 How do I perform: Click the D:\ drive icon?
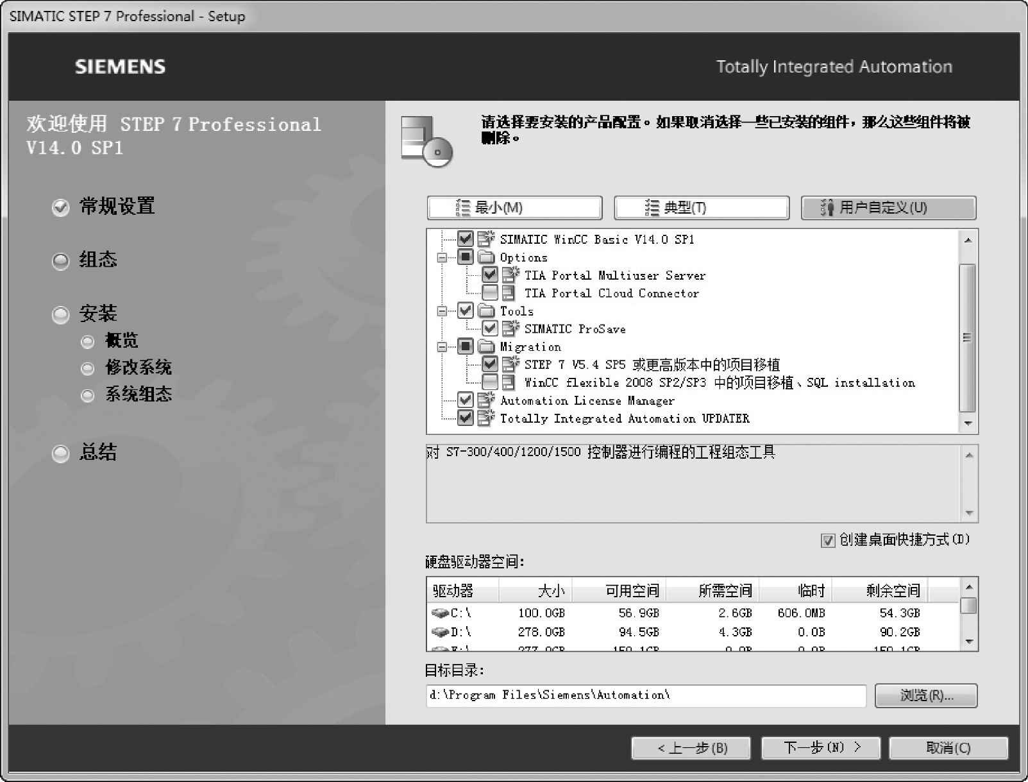[440, 632]
